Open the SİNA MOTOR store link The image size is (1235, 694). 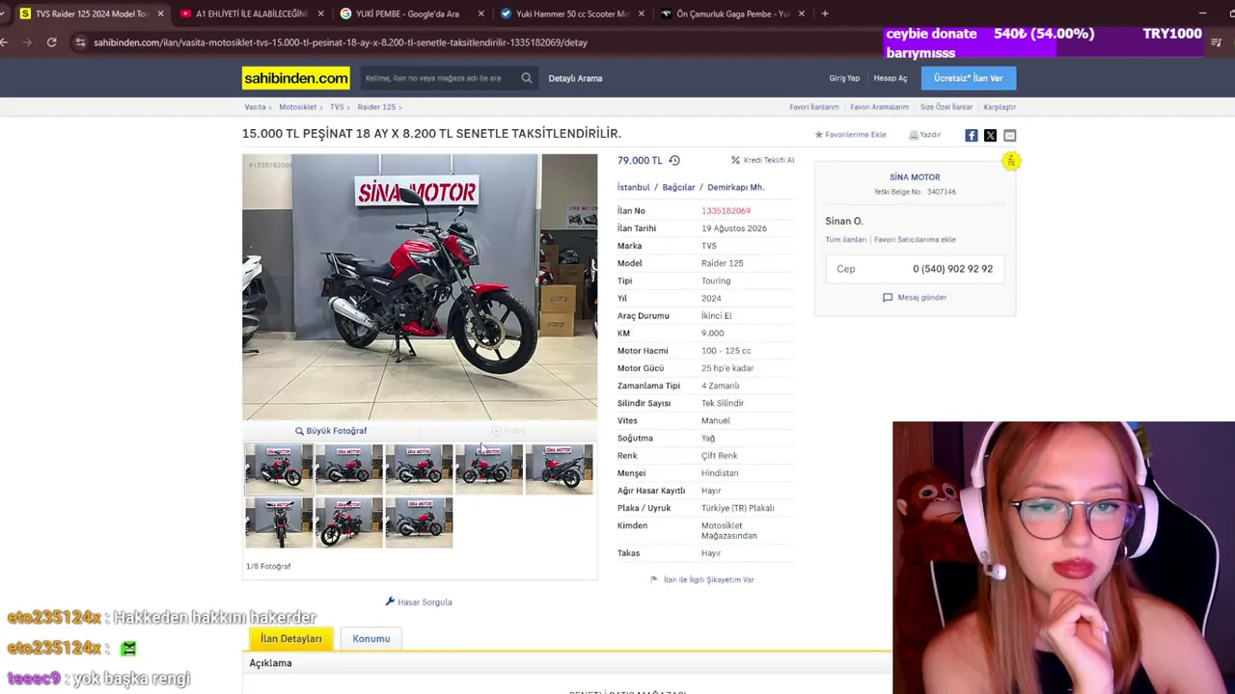tap(915, 177)
